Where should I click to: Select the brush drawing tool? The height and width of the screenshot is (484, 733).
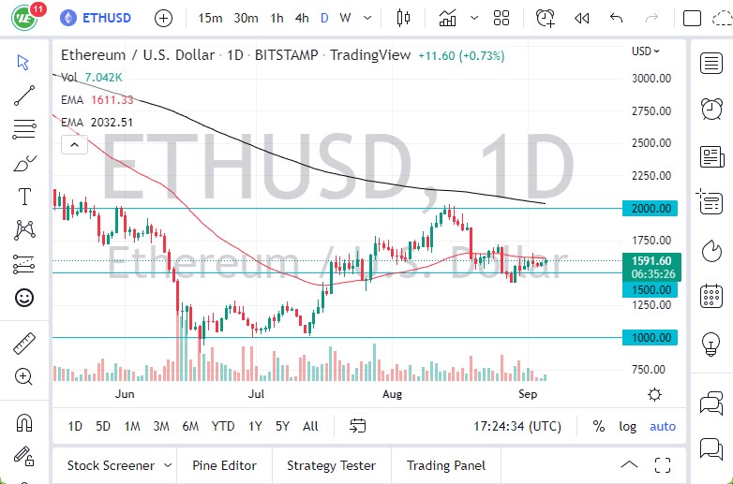click(24, 164)
